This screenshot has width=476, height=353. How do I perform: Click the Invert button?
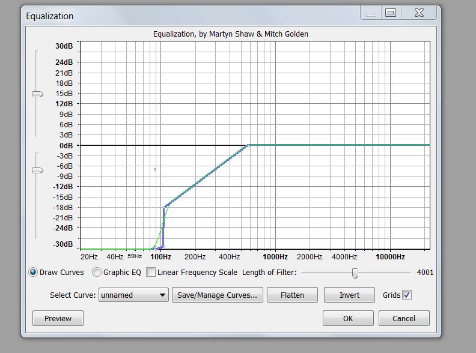349,295
